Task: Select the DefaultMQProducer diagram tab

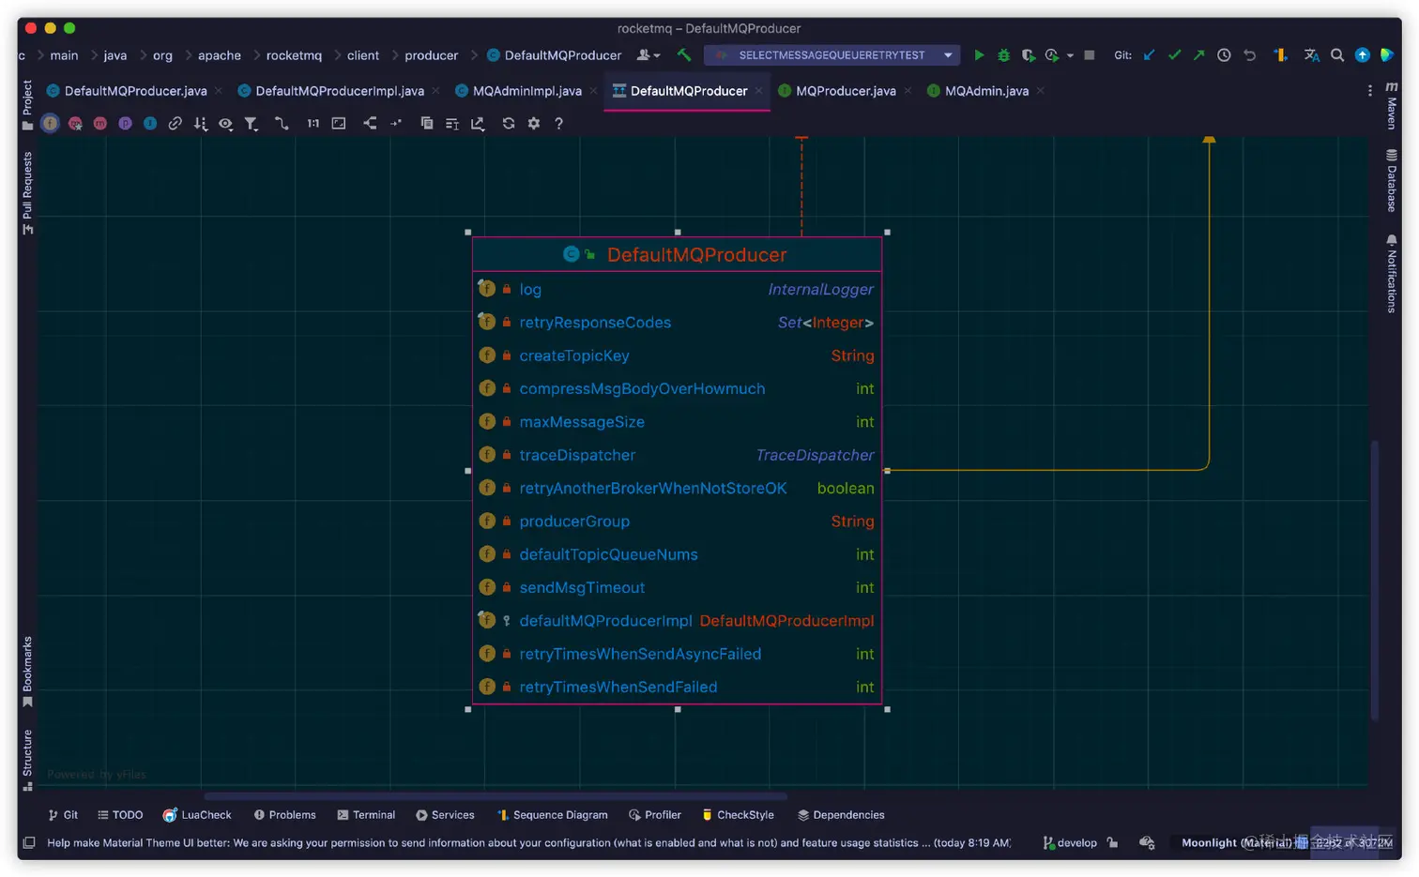Action: pos(688,91)
